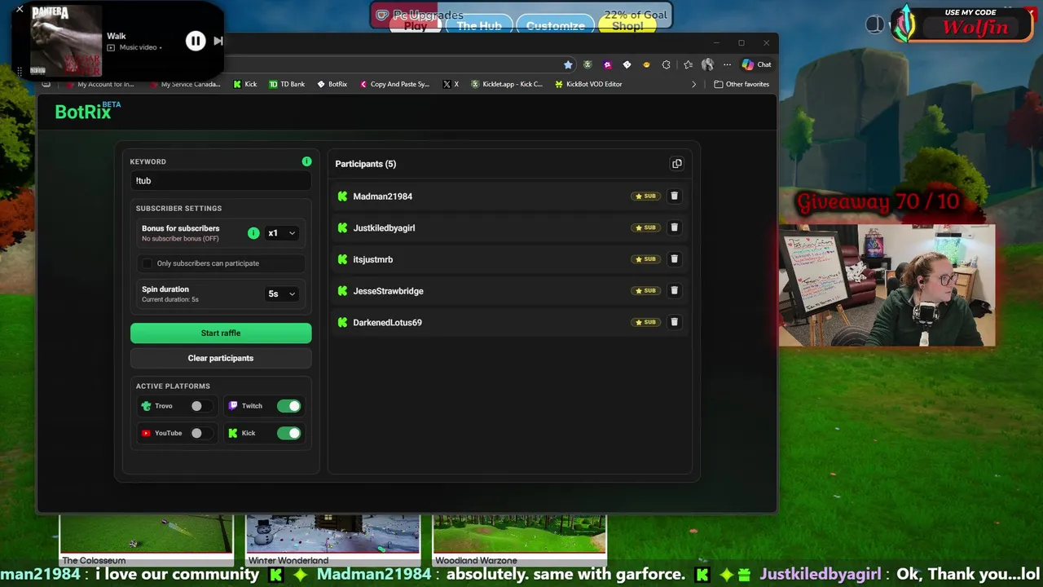Delete participant Madman21984
The image size is (1043, 587).
[x=674, y=196]
